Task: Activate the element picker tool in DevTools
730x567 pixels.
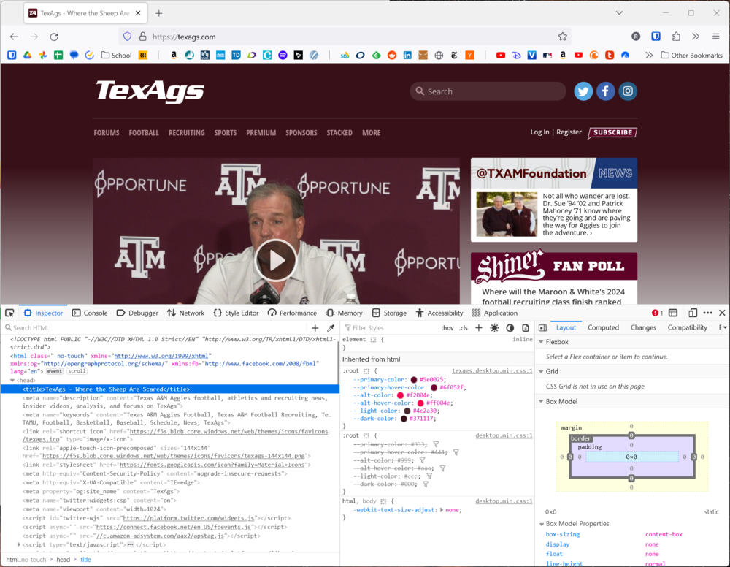Action: (x=9, y=313)
